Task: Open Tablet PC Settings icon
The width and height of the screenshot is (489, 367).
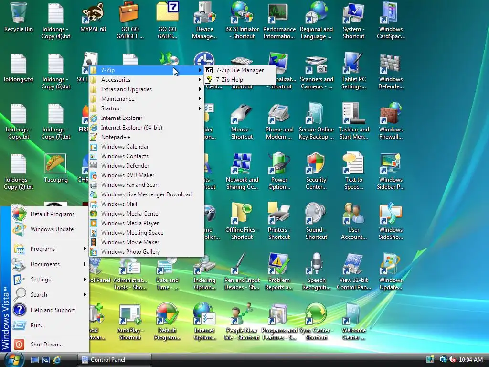Action: tap(353, 71)
